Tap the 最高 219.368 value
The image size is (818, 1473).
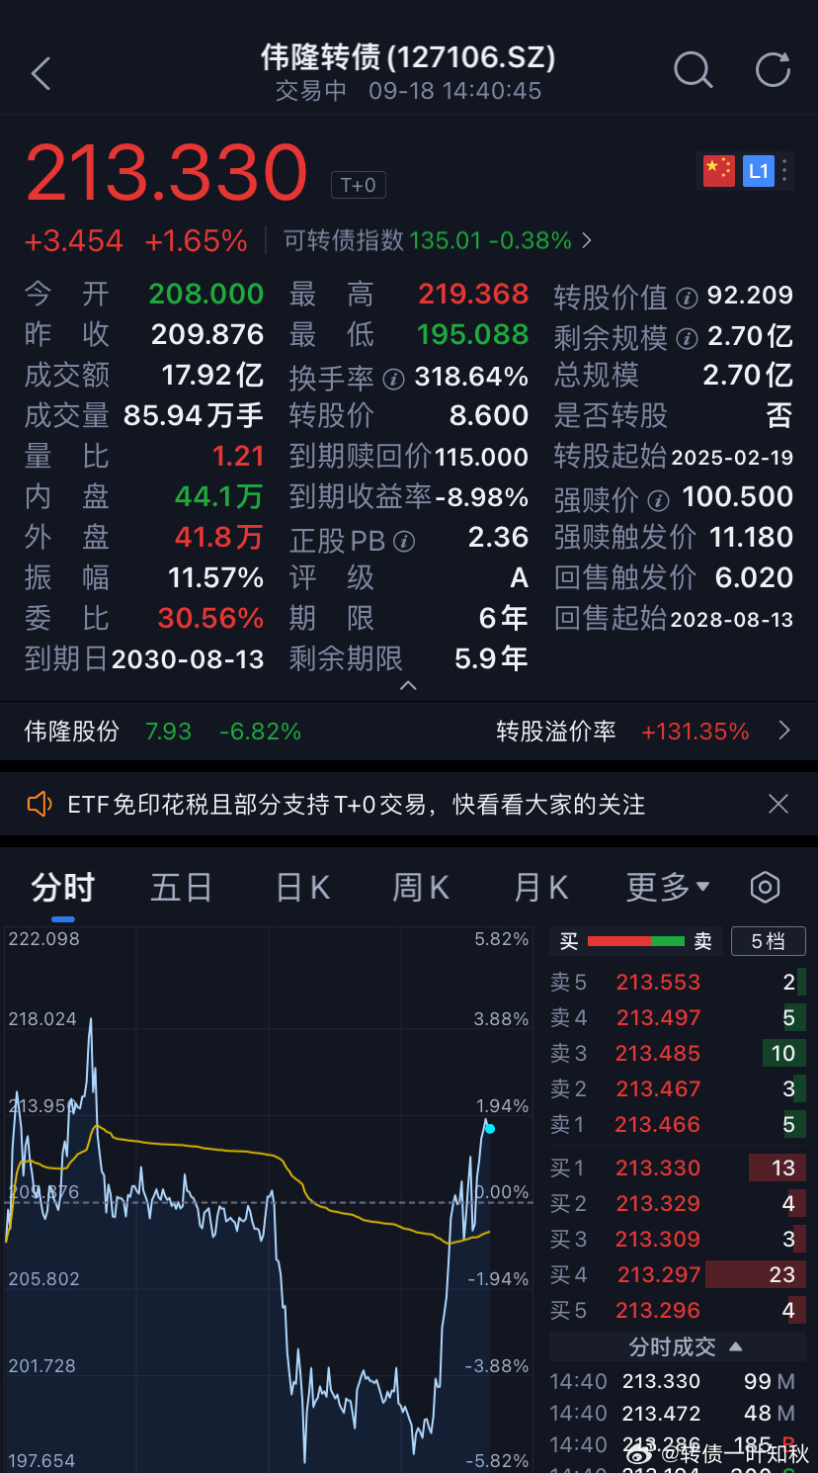[x=473, y=295]
